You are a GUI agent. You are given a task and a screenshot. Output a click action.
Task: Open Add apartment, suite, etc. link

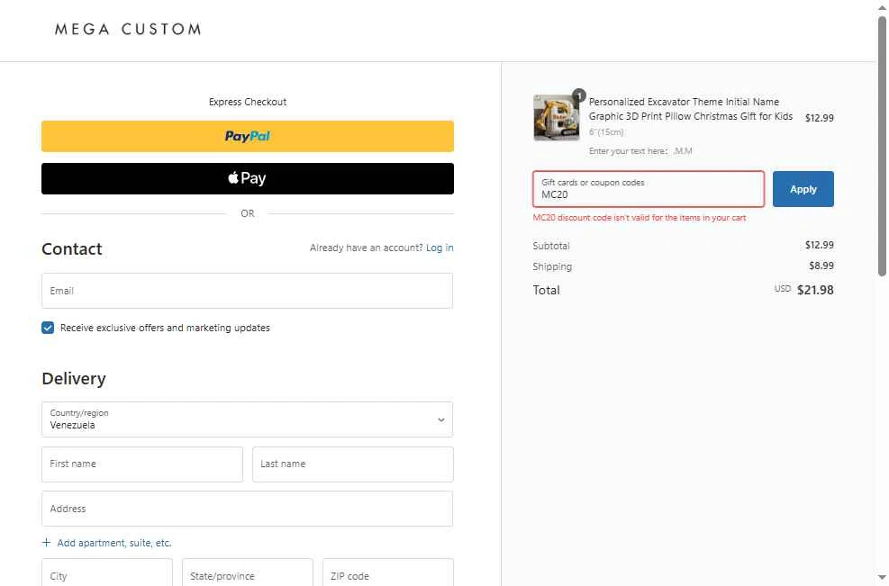pyautogui.click(x=114, y=543)
